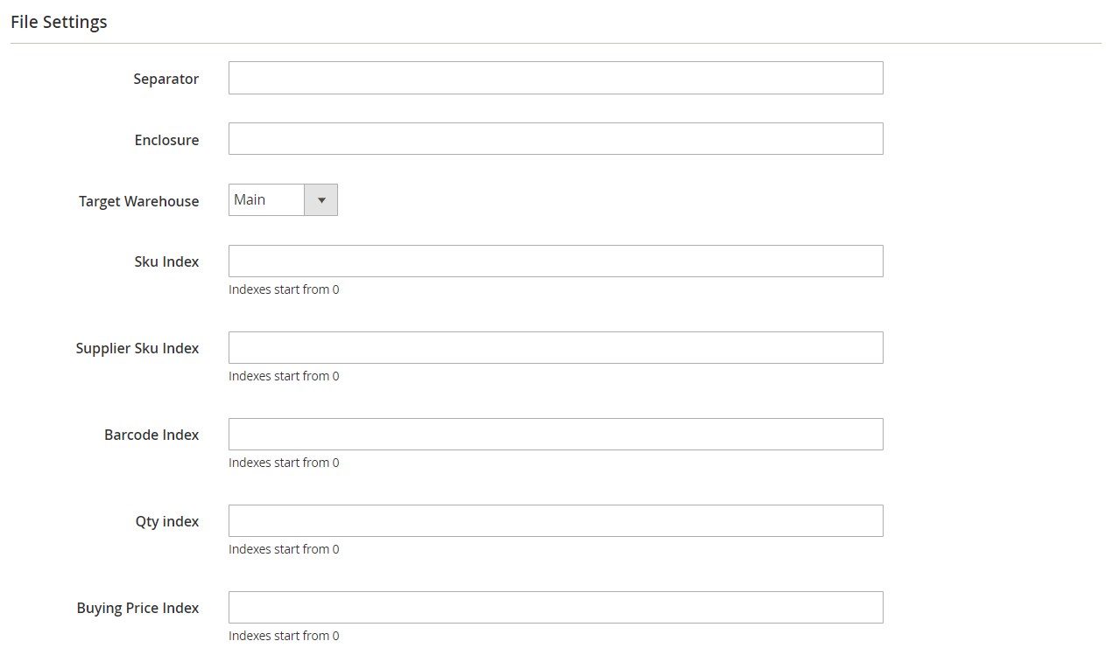Focus the Enclosure text box
The width and height of the screenshot is (1106, 655).
click(x=555, y=138)
